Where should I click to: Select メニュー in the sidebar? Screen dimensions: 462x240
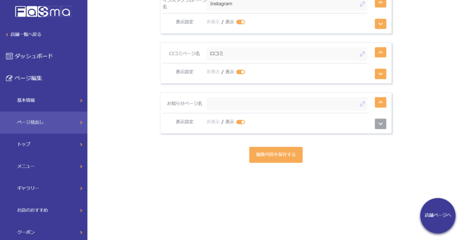coord(26,166)
